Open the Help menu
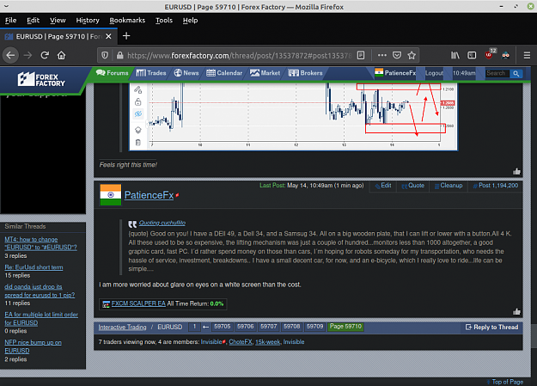Image resolution: width=537 pixels, height=386 pixels. [x=190, y=21]
